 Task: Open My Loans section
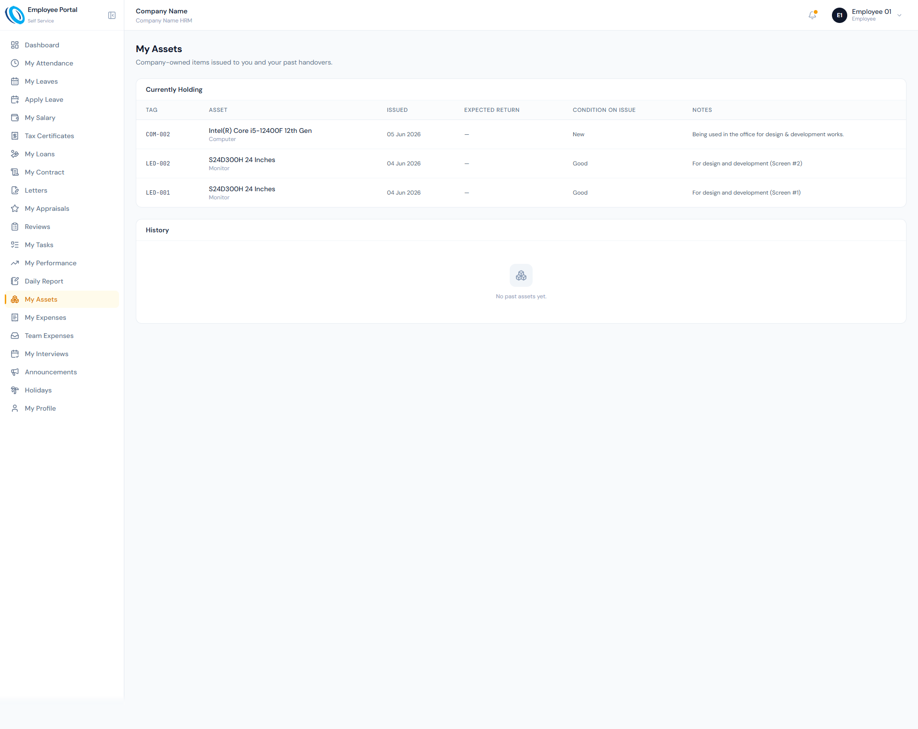tap(62, 154)
